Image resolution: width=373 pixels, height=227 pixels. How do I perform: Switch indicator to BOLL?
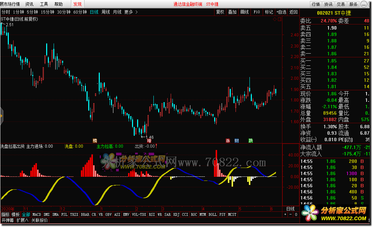[213, 214]
